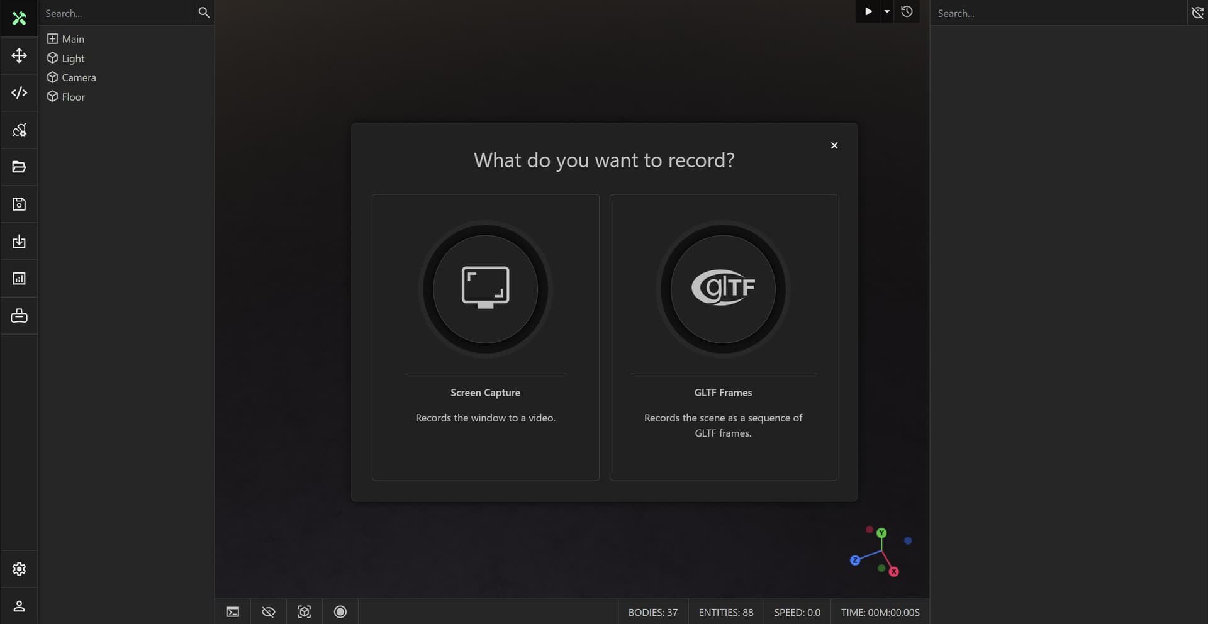Click the left hierarchy search field
The height and width of the screenshot is (624, 1208).
click(116, 13)
